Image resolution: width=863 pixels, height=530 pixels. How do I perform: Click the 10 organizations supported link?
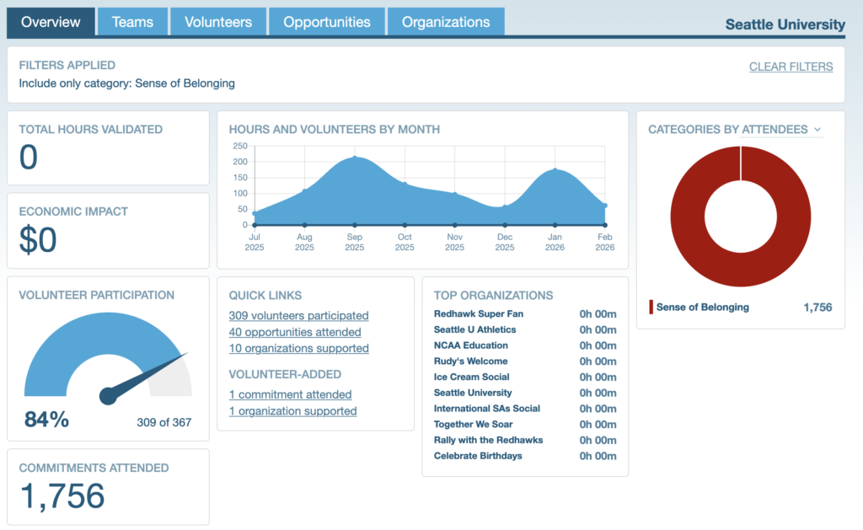click(x=298, y=348)
